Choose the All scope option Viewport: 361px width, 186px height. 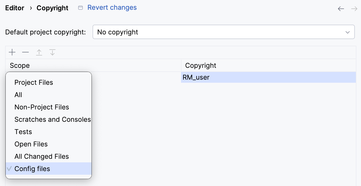point(18,95)
